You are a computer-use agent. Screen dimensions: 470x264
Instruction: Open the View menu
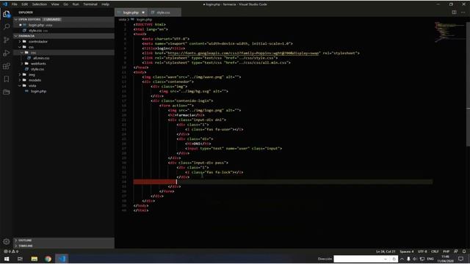pos(55,4)
